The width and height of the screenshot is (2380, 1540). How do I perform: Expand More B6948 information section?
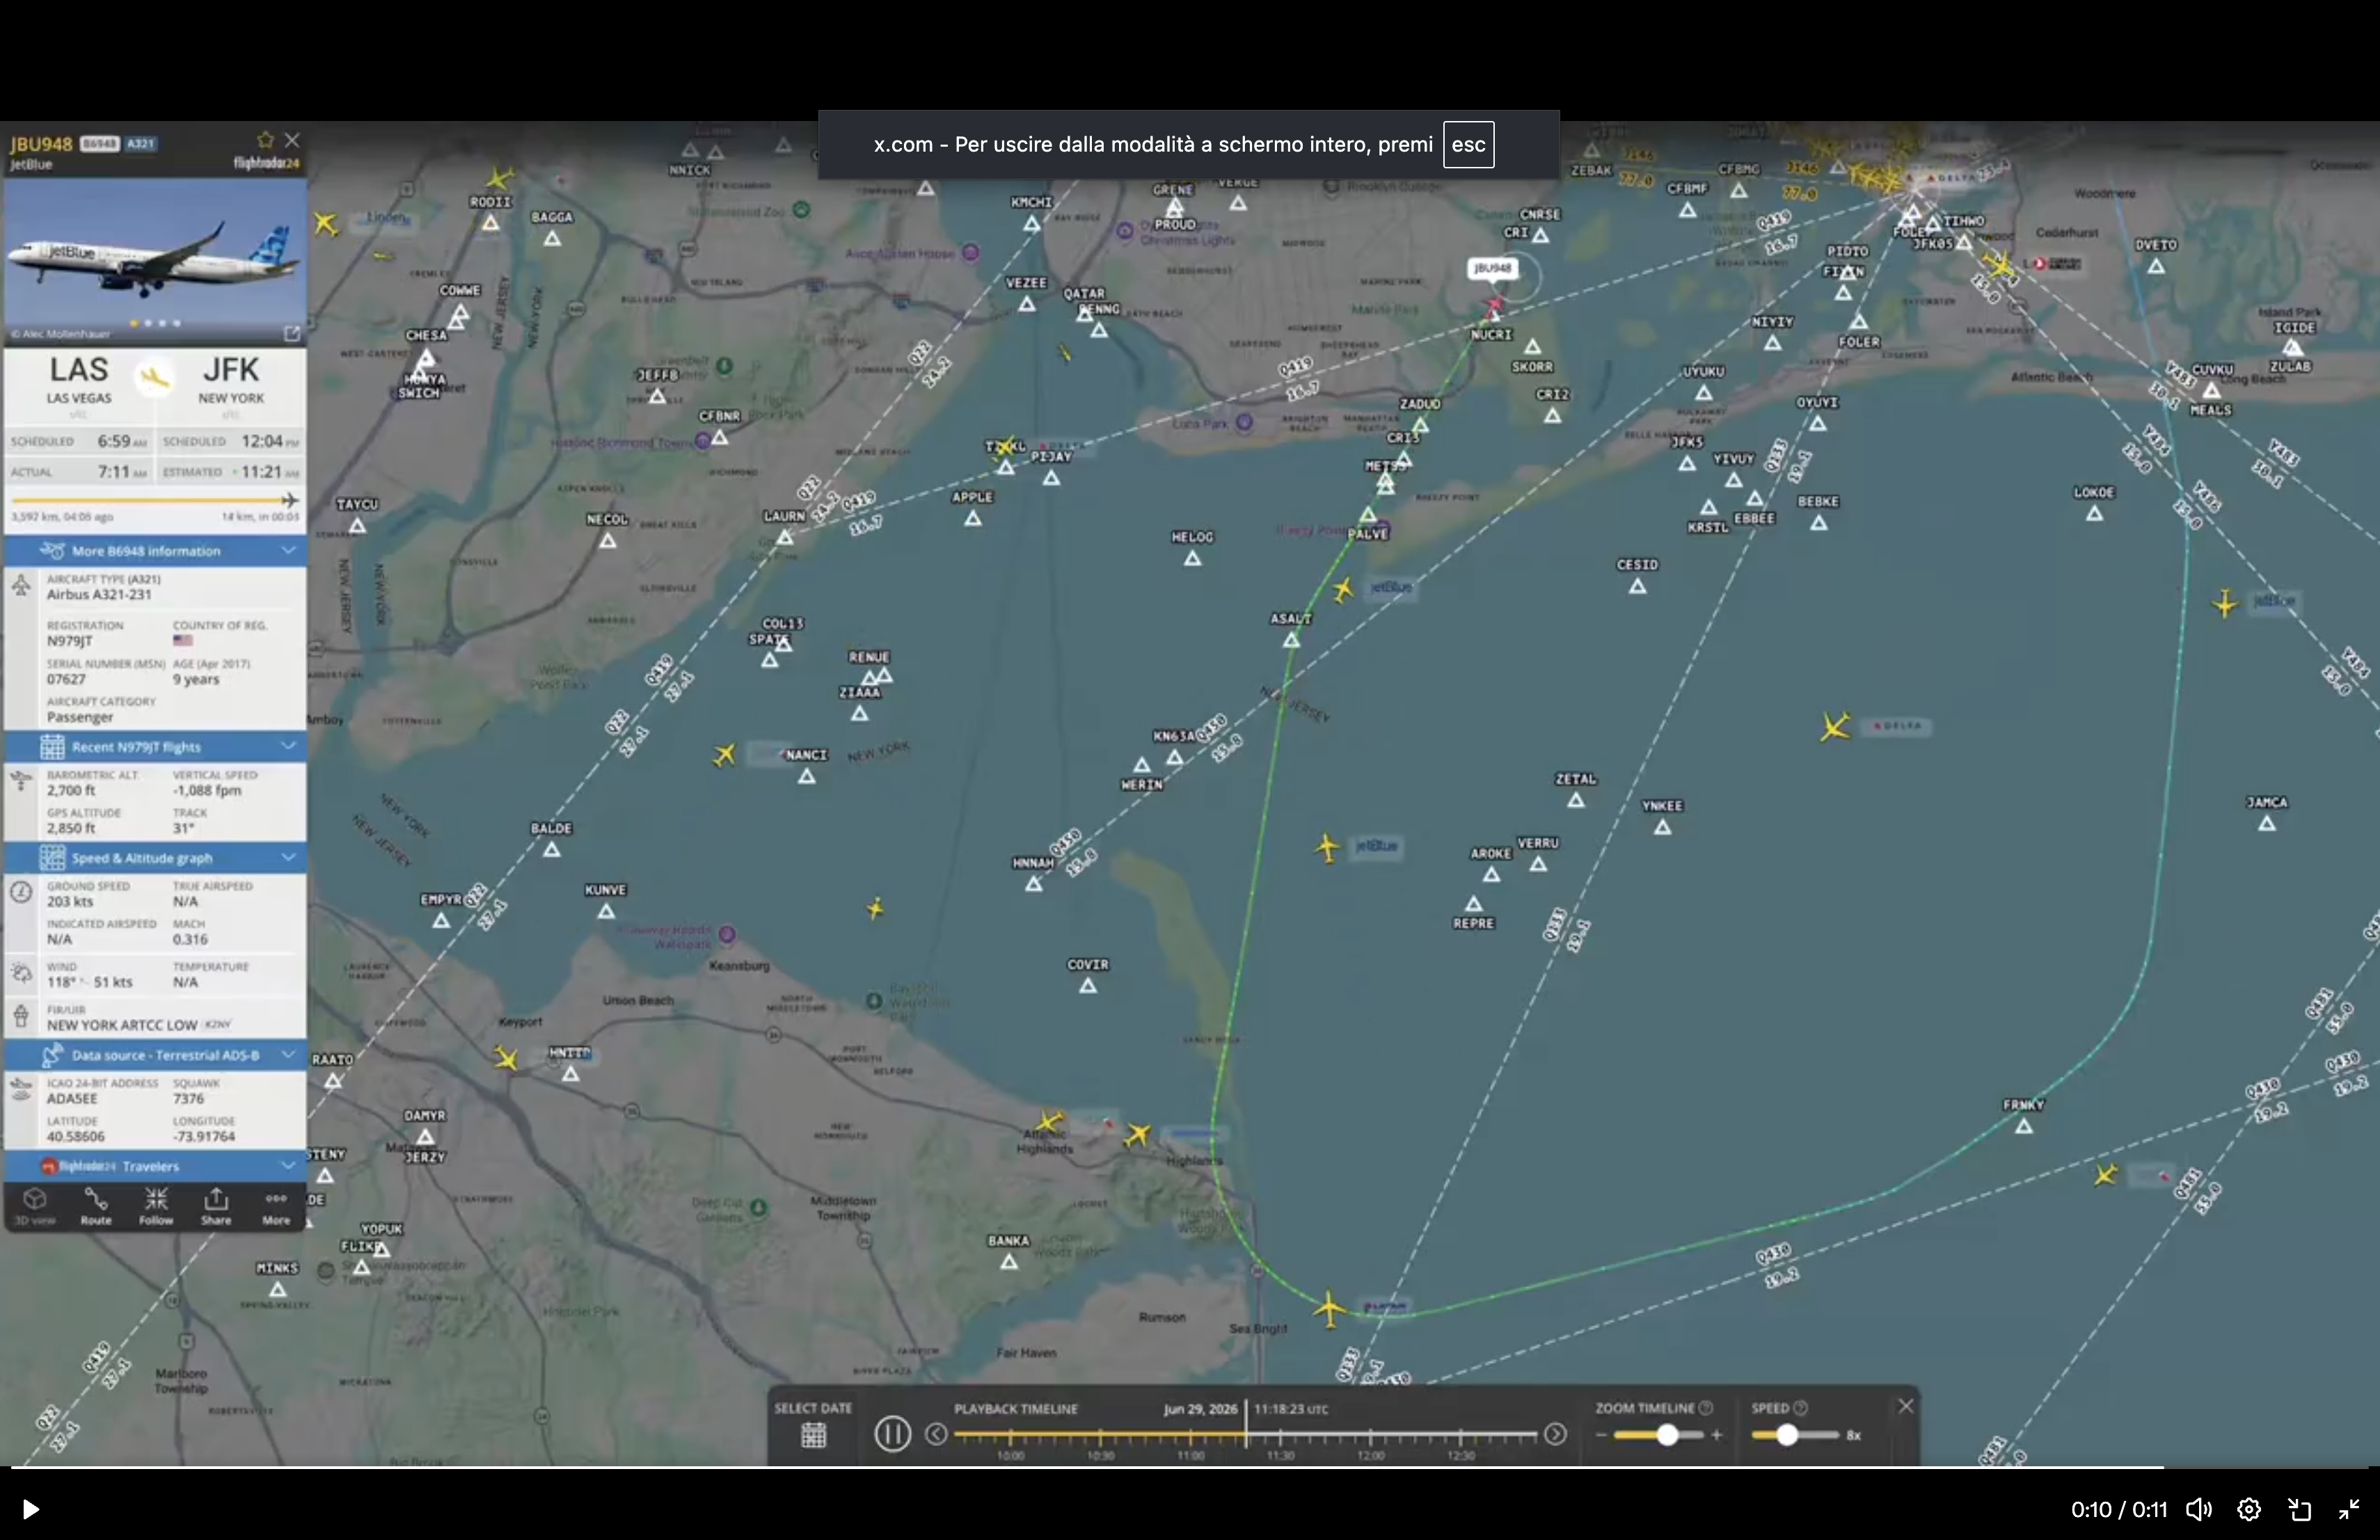(x=155, y=551)
